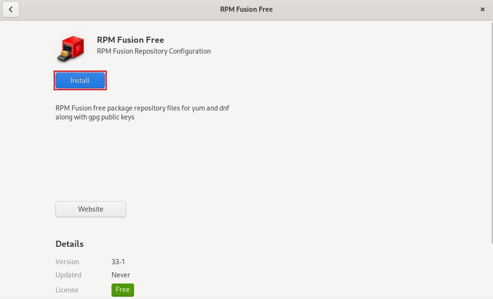493x299 pixels.
Task: Click the header bar window title
Action: [246, 9]
